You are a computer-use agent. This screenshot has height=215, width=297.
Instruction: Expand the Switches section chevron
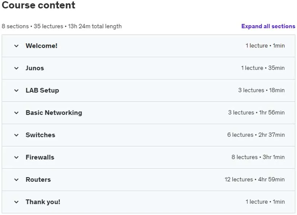[x=16, y=135]
